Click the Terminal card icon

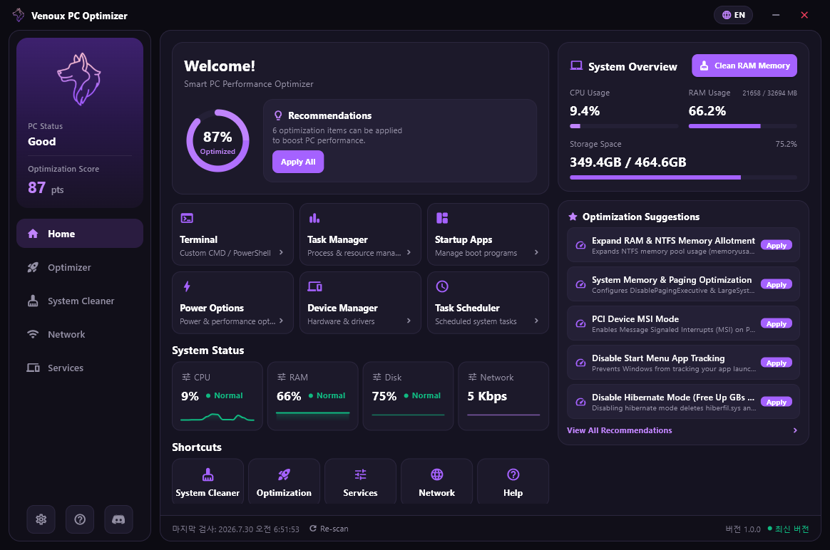[x=187, y=218]
